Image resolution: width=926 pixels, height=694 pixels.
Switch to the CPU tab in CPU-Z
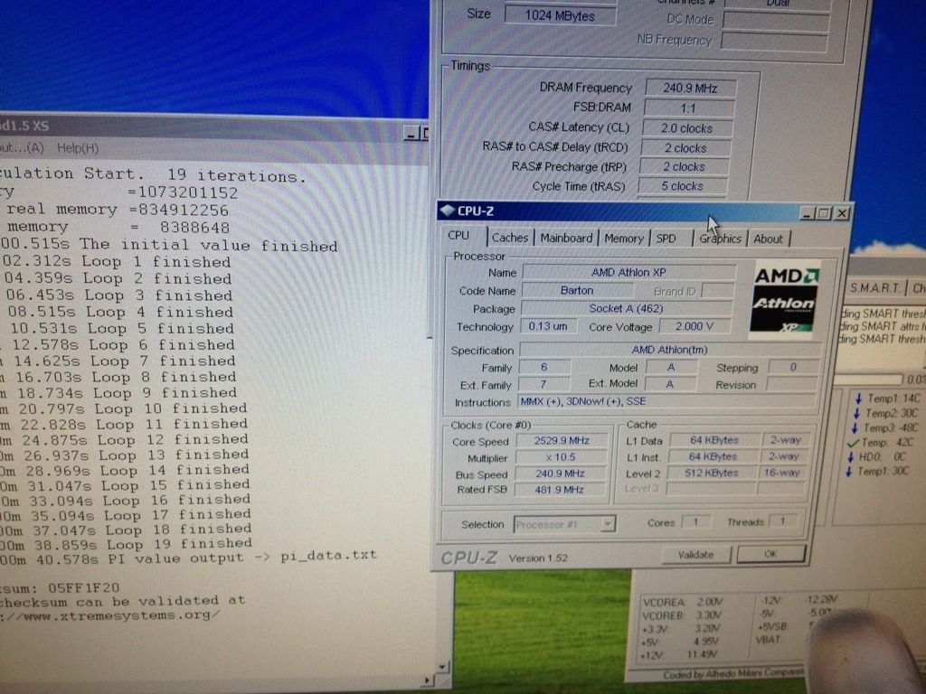click(x=458, y=236)
